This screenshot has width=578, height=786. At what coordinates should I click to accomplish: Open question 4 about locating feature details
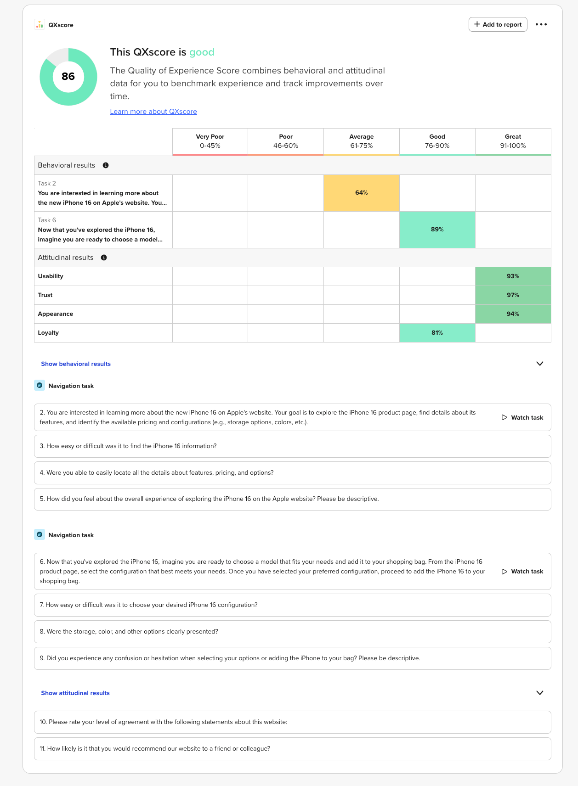[293, 473]
